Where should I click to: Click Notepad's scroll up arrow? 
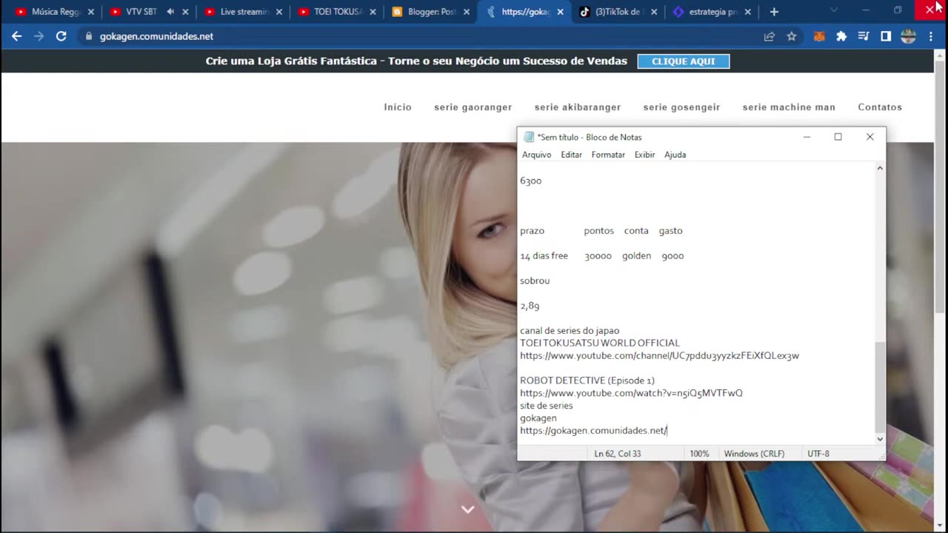(880, 169)
